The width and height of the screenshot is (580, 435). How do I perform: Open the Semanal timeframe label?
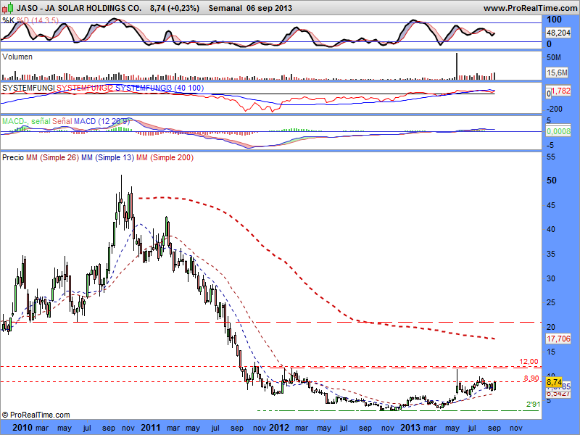tap(225, 8)
